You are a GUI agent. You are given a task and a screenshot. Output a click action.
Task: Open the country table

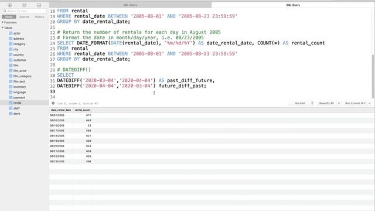[x=18, y=55]
